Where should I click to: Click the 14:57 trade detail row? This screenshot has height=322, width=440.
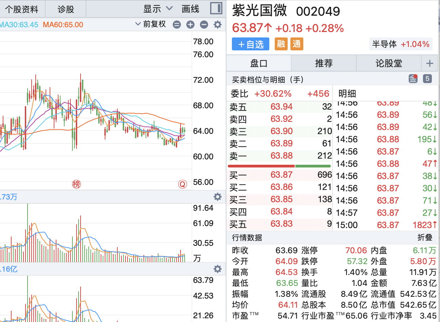tap(386, 213)
